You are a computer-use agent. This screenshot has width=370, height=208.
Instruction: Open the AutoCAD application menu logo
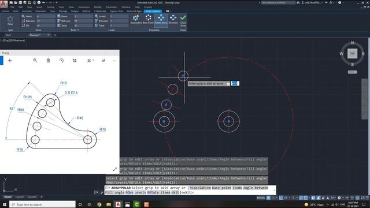point(3,3)
